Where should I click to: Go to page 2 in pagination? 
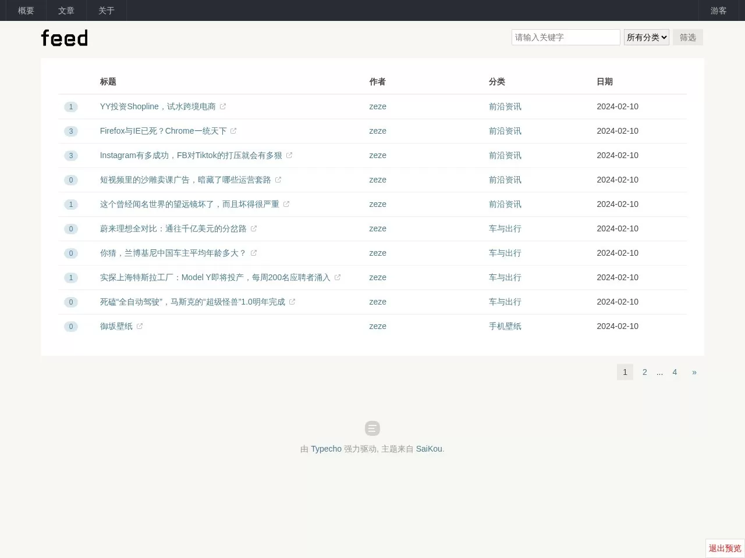coord(644,372)
